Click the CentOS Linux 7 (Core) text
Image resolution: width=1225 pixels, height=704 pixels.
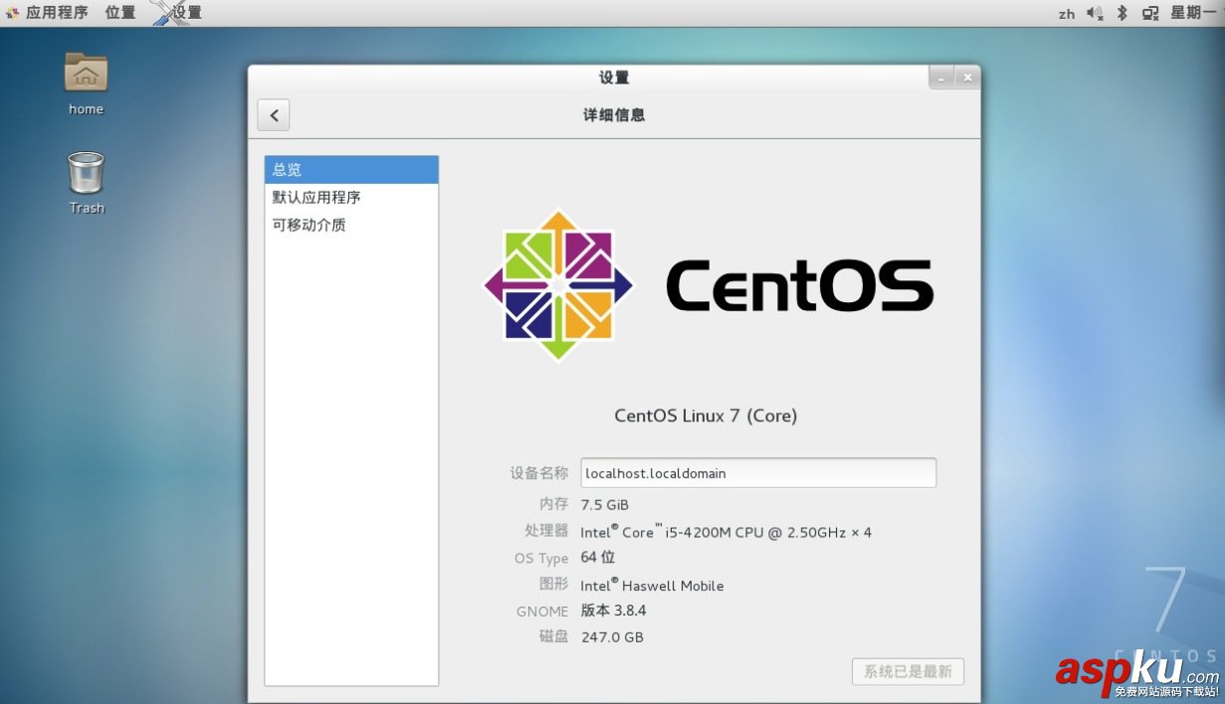(x=706, y=416)
